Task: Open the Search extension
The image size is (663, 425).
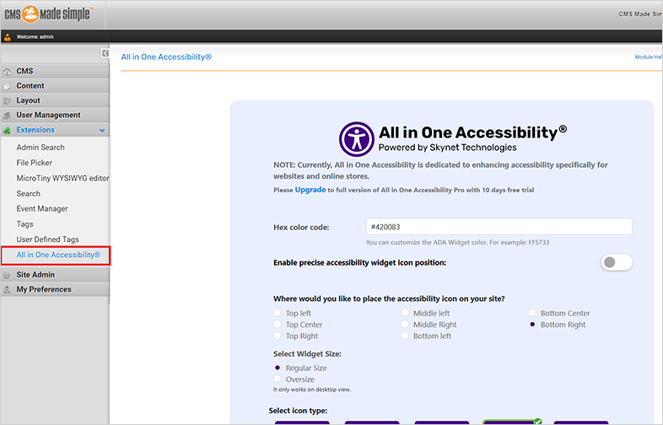Action: click(29, 193)
